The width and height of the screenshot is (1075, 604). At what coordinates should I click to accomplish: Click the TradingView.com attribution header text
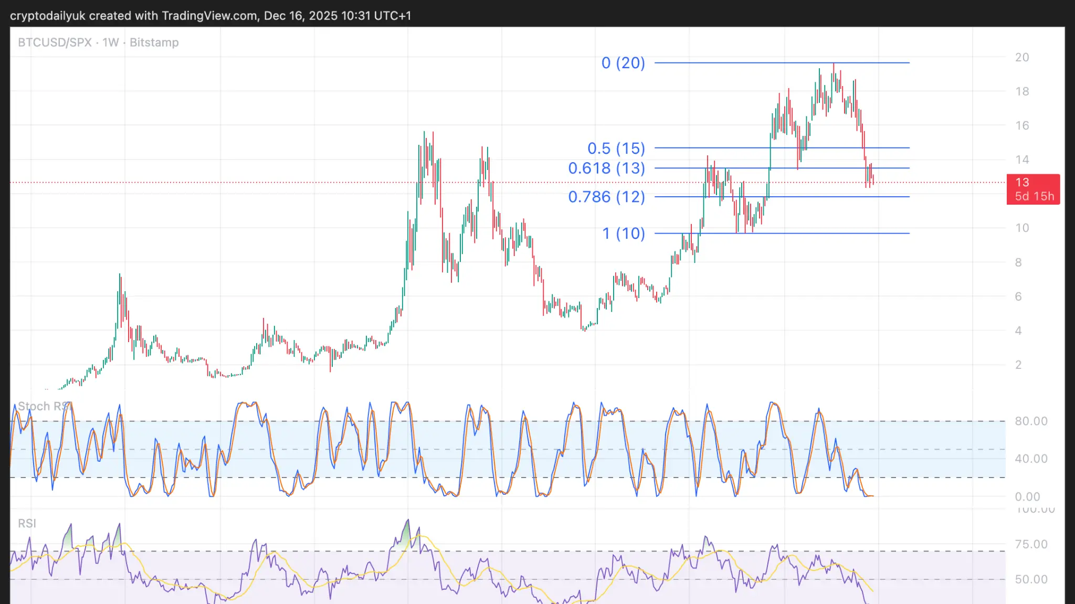coord(210,15)
